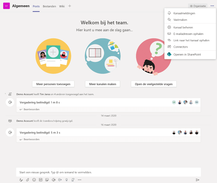Open the text Format tool in compose bar
Screen dimensions: 217x183
pyautogui.click(x=21, y=180)
